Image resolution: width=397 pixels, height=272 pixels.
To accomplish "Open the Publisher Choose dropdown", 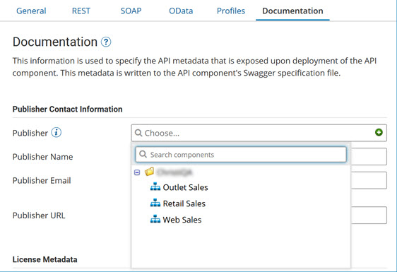I will coord(259,133).
